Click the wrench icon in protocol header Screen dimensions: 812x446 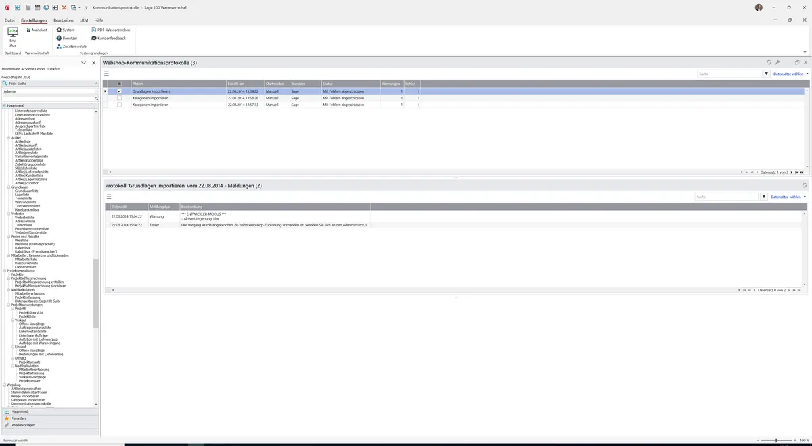[x=777, y=62]
